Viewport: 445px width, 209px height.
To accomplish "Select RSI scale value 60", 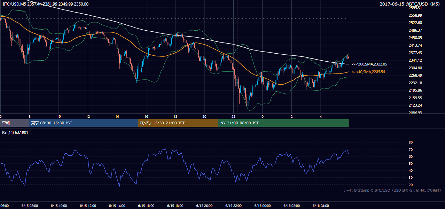I will point(411,156).
